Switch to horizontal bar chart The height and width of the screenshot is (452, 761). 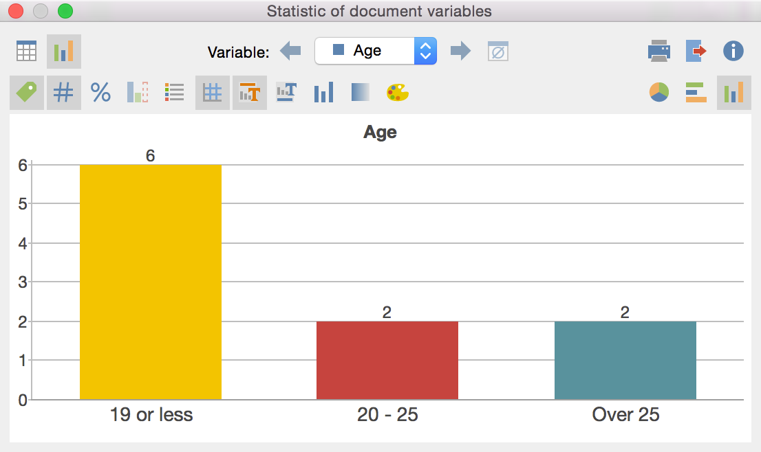[696, 93]
